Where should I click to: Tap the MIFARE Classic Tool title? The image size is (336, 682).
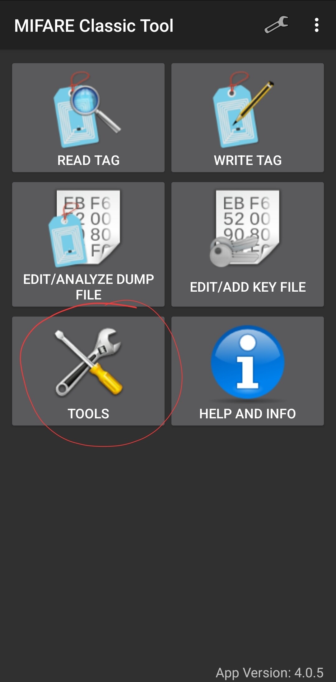click(x=94, y=26)
